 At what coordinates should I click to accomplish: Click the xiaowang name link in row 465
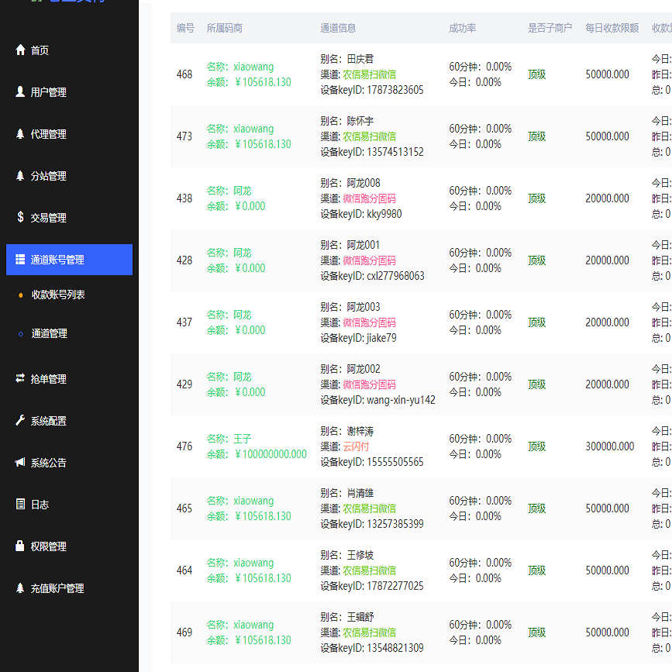(x=253, y=501)
